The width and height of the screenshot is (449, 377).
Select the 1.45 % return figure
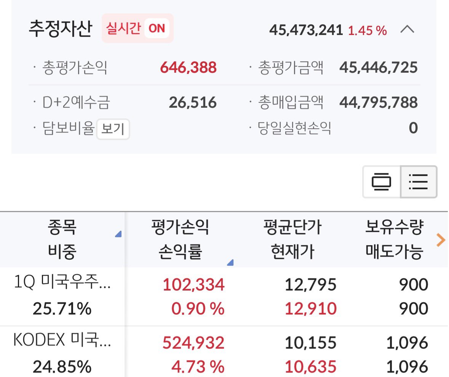(368, 30)
